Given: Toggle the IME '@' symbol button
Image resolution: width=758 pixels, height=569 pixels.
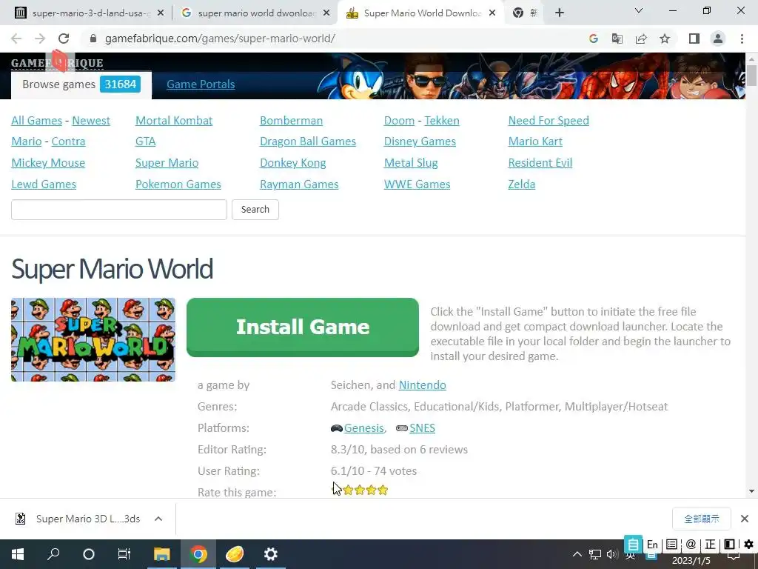Looking at the screenshot, I should pos(691,545).
